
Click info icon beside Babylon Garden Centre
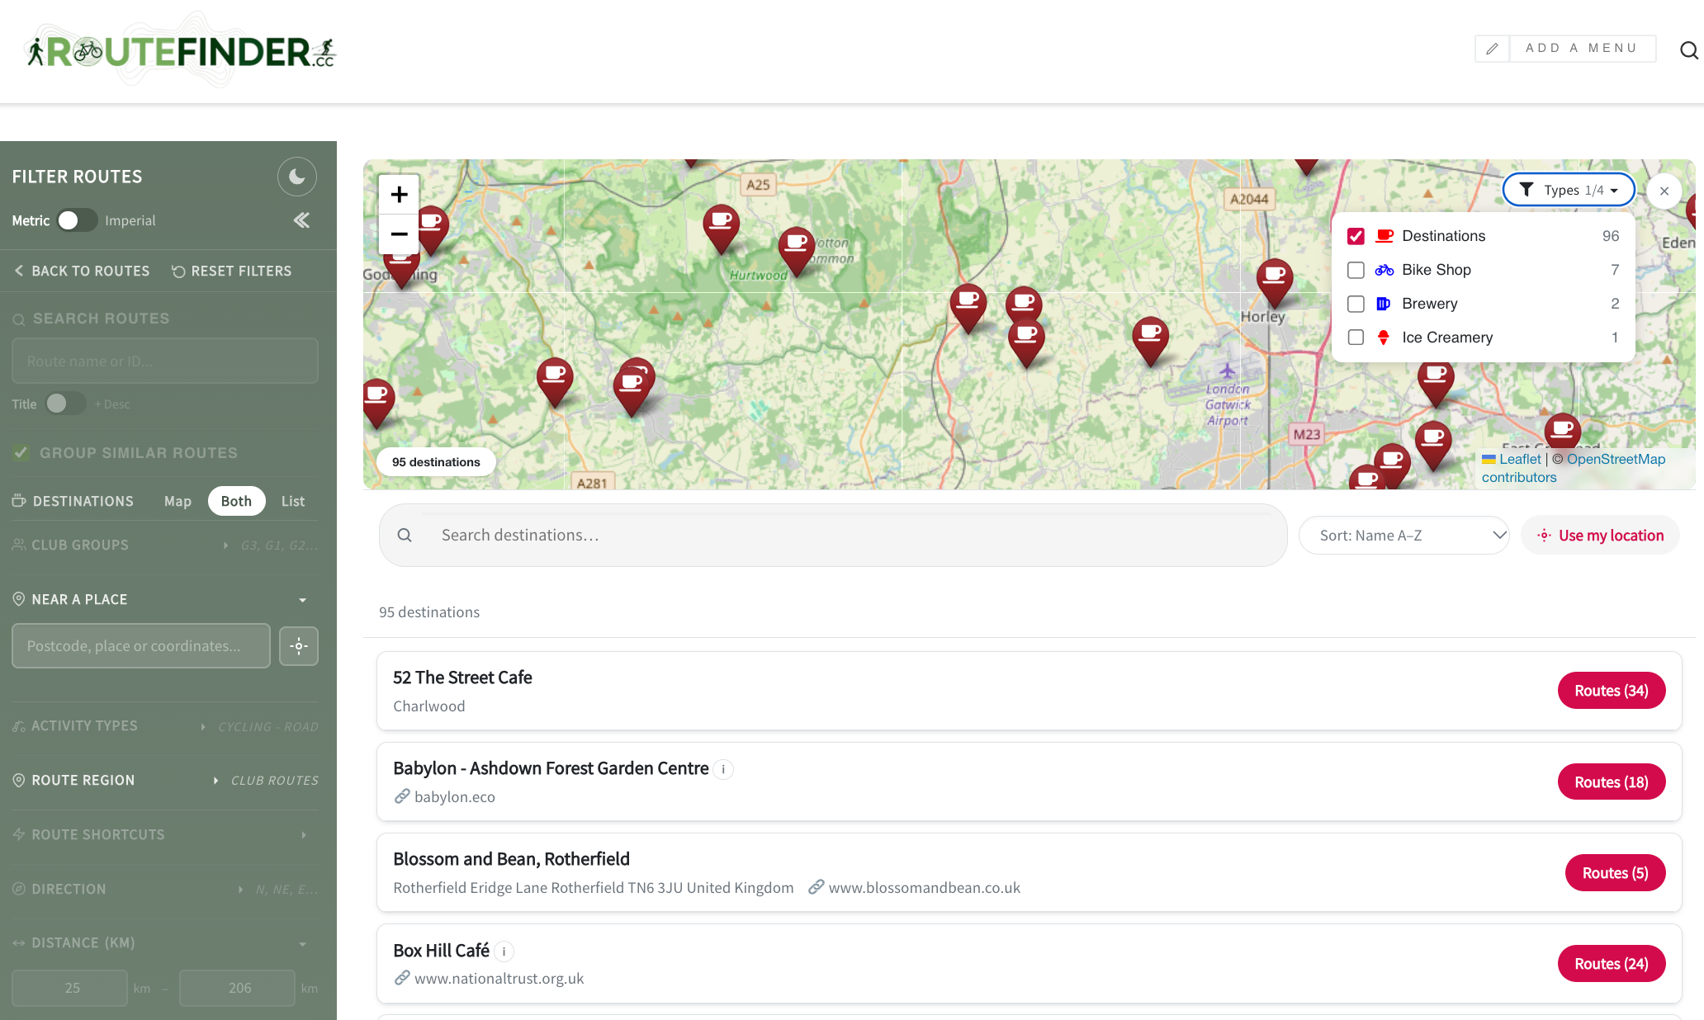(723, 770)
